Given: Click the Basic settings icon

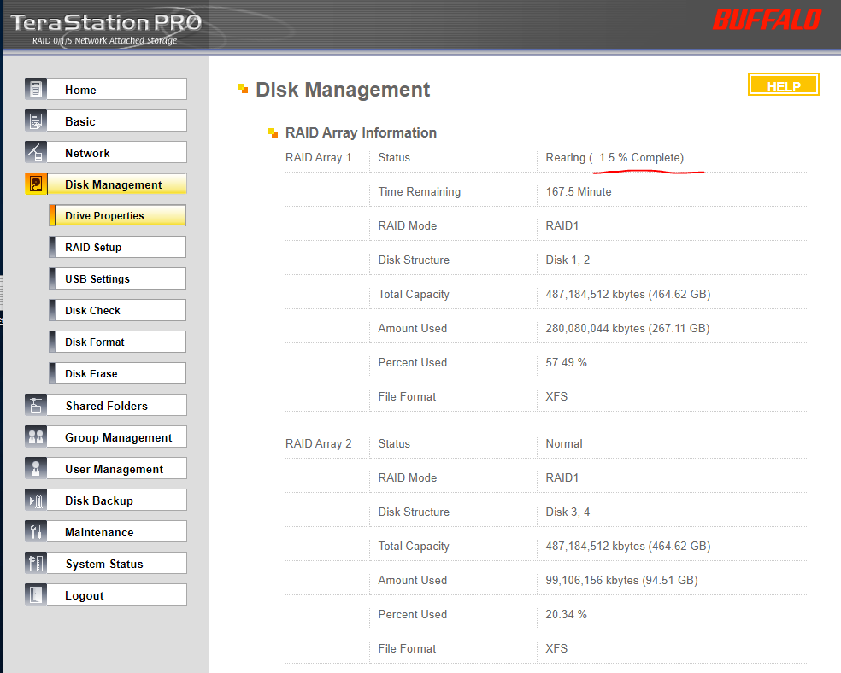Looking at the screenshot, I should pyautogui.click(x=36, y=120).
